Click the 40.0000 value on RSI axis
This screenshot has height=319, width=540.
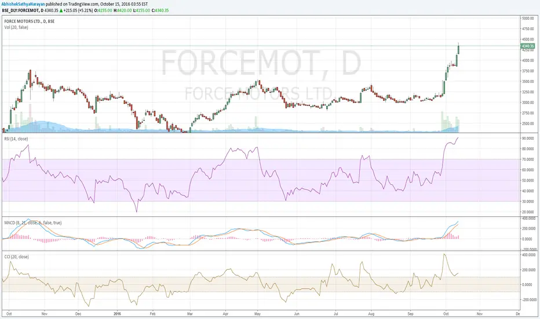(x=528, y=191)
